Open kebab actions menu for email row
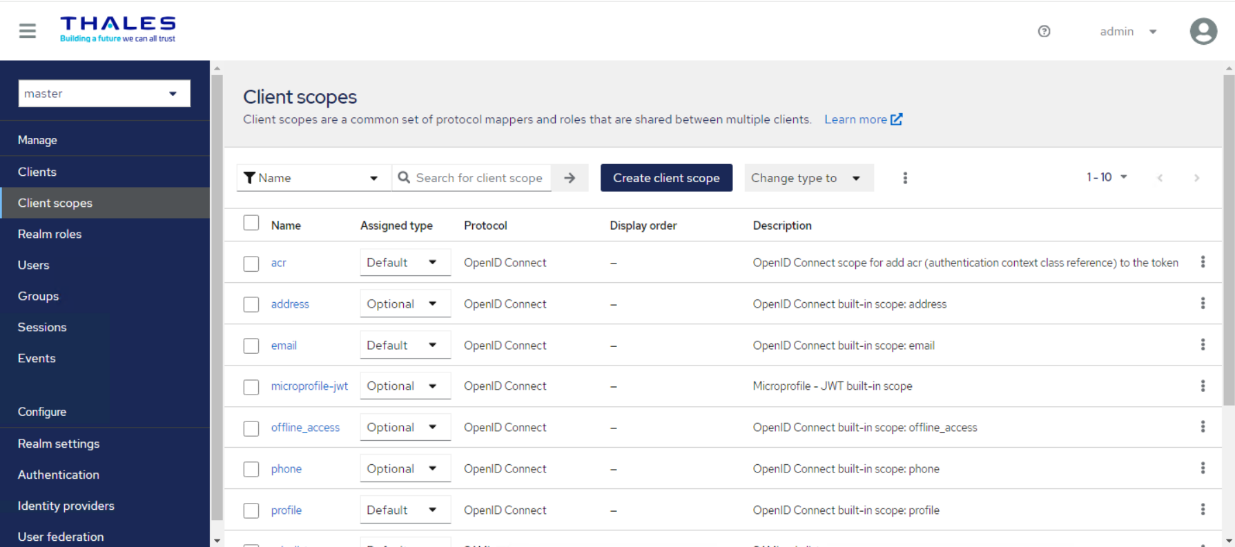 point(1202,345)
